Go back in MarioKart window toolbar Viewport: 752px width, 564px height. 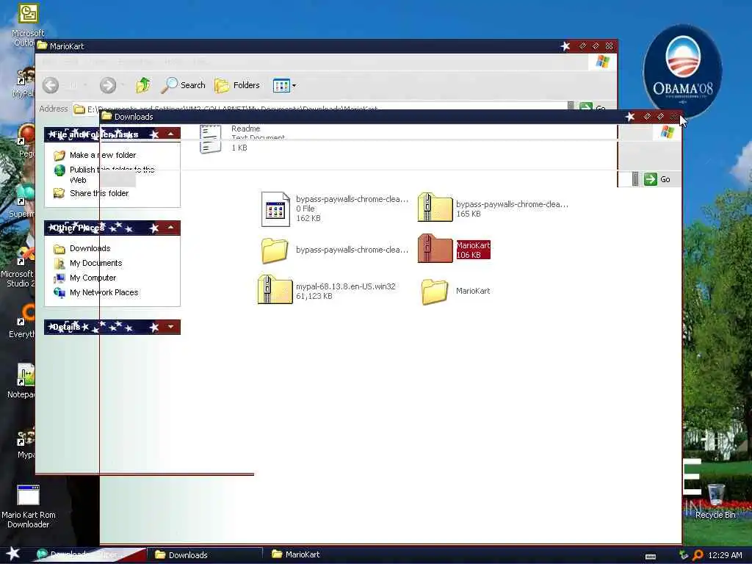(x=51, y=85)
